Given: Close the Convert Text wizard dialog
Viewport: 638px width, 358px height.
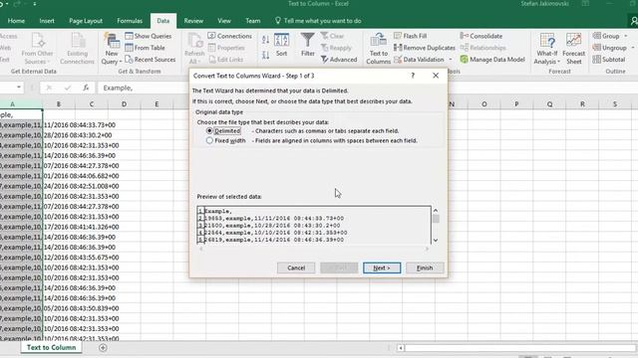Looking at the screenshot, I should tap(436, 76).
